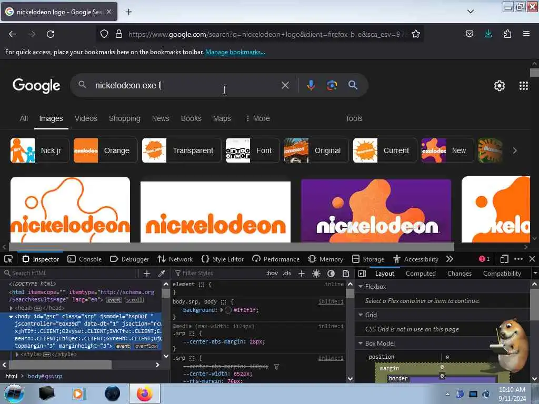The width and height of the screenshot is (539, 404).
Task: Submit search with magnifier icon
Action: coord(353,85)
